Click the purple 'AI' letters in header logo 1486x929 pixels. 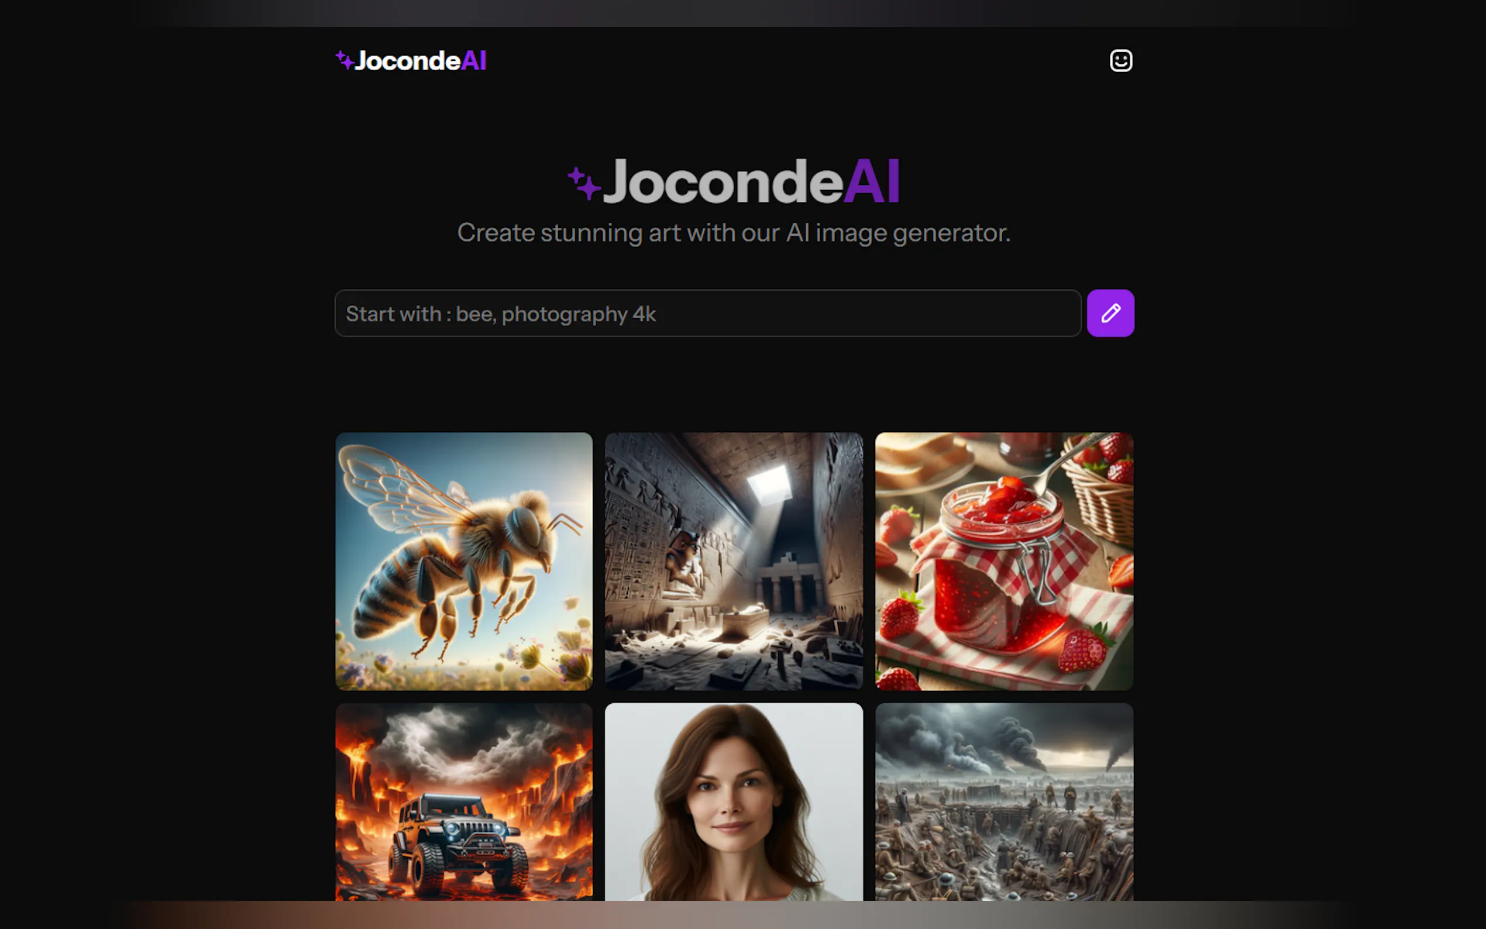[474, 61]
